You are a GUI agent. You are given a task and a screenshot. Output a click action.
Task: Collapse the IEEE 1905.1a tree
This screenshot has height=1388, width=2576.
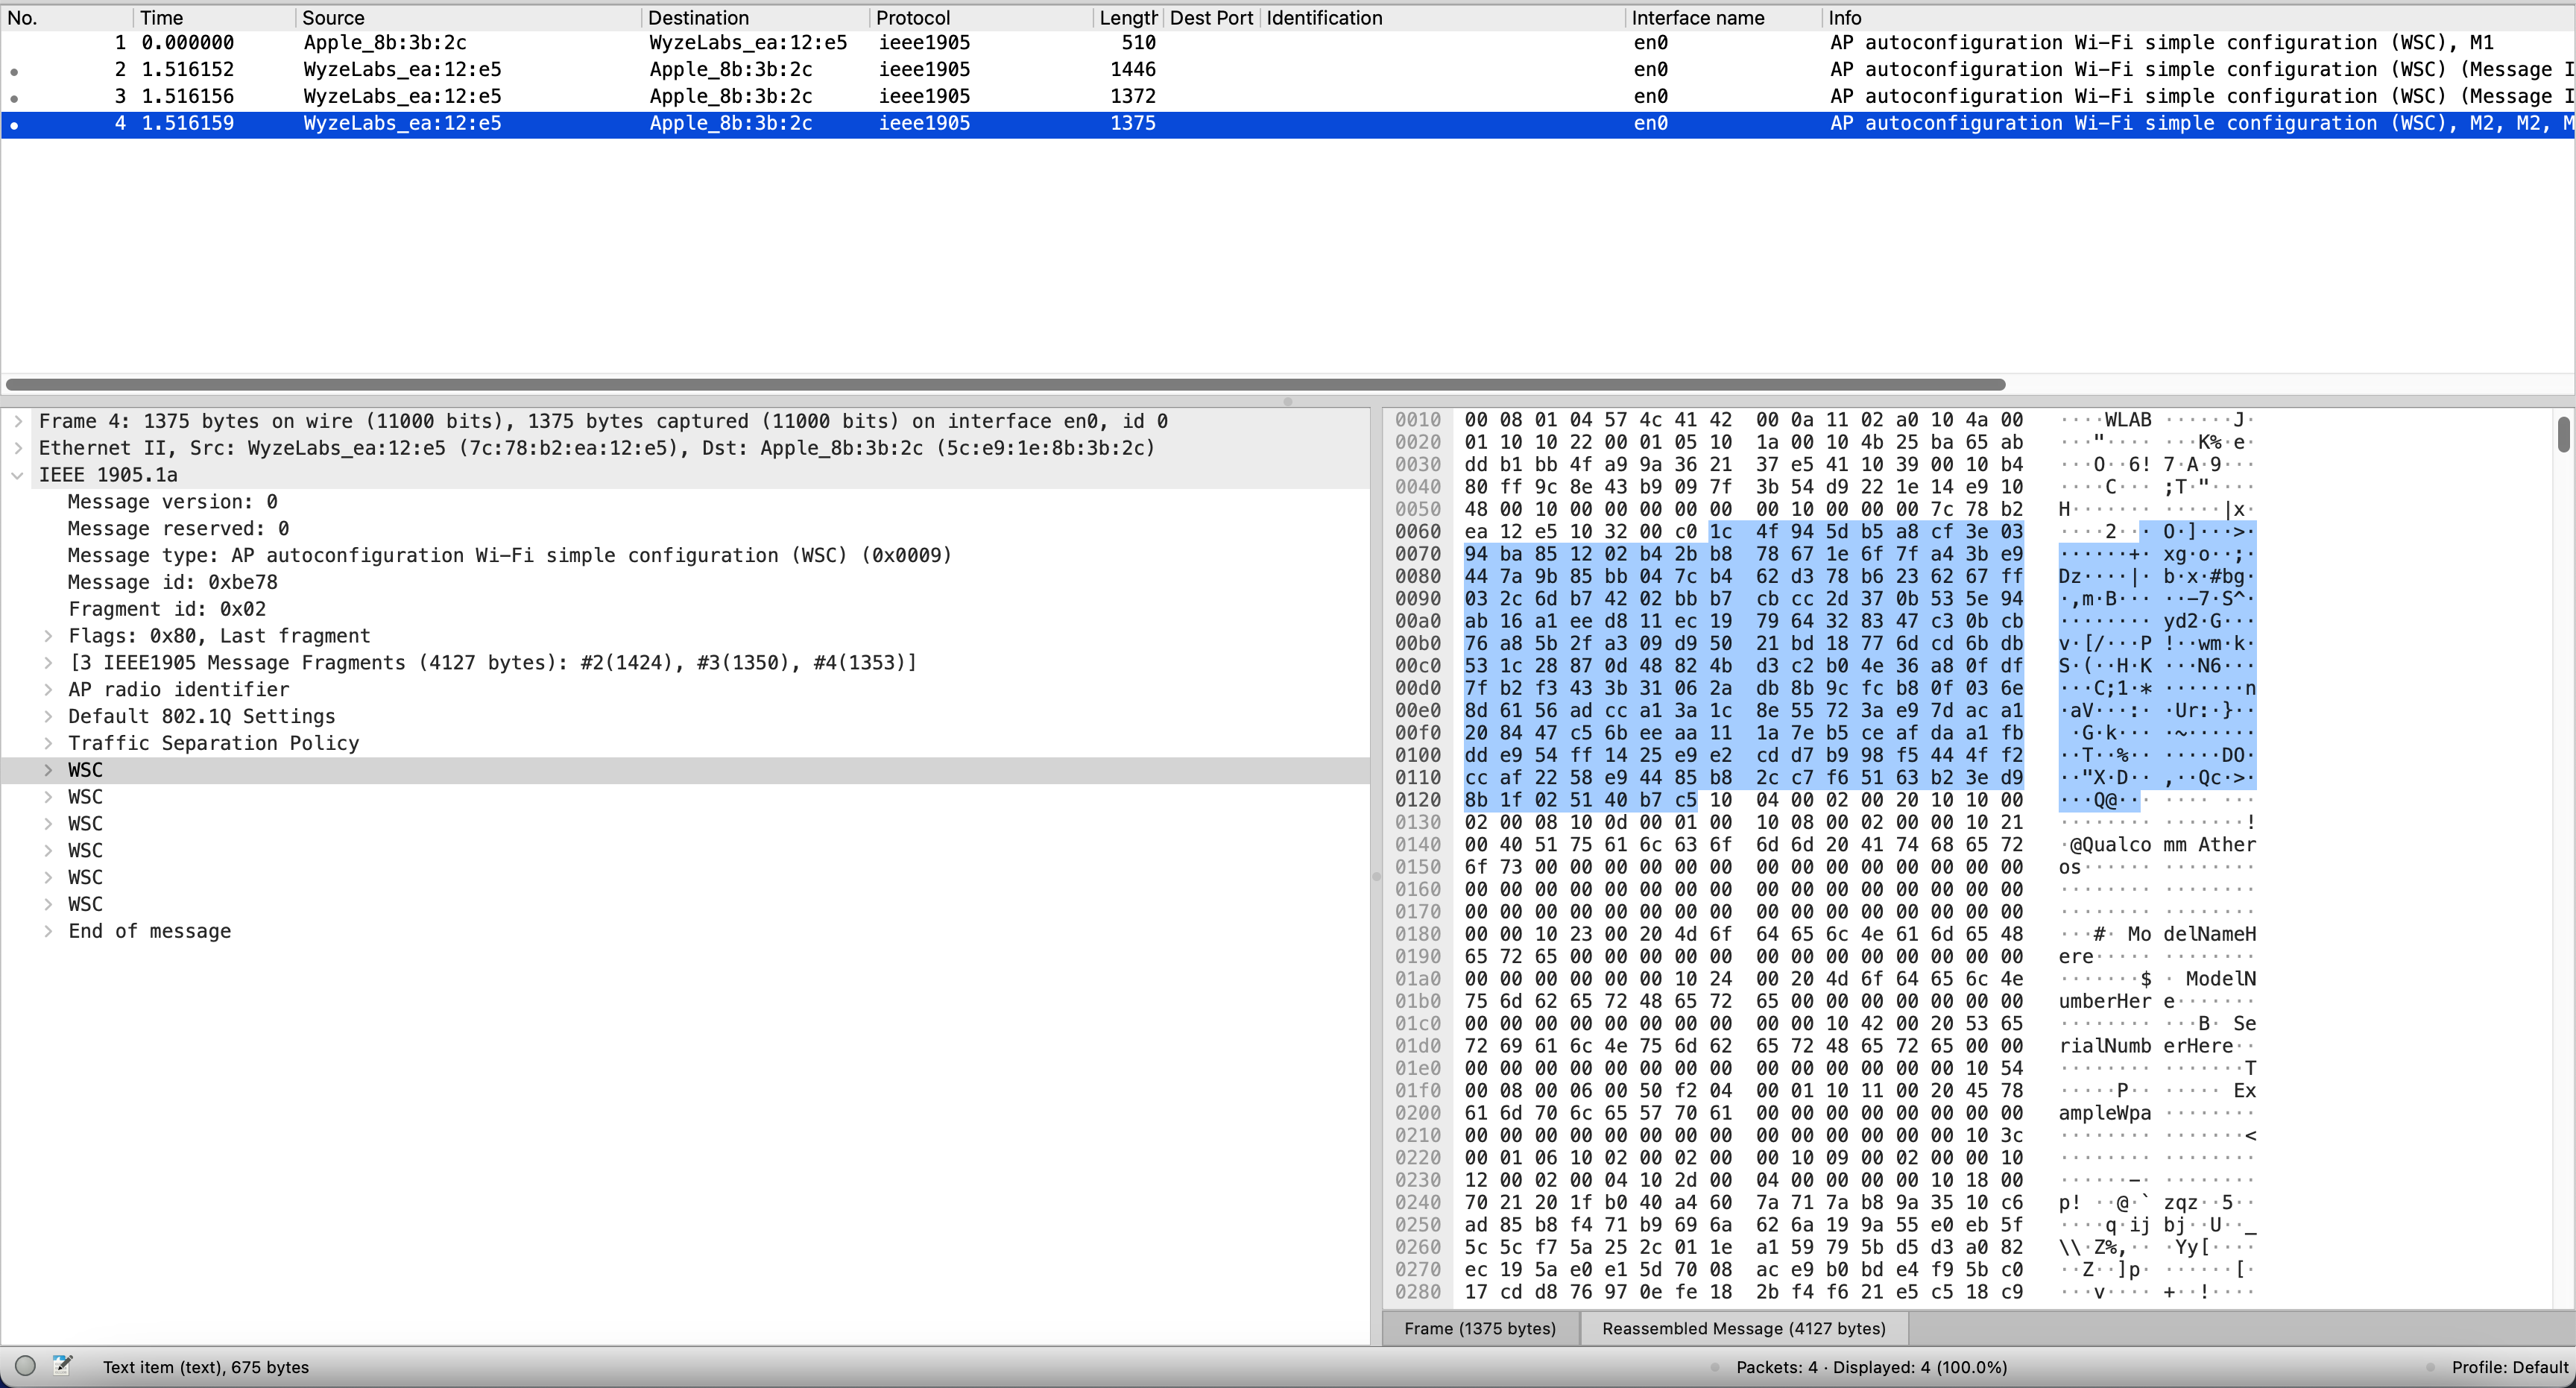point(18,475)
